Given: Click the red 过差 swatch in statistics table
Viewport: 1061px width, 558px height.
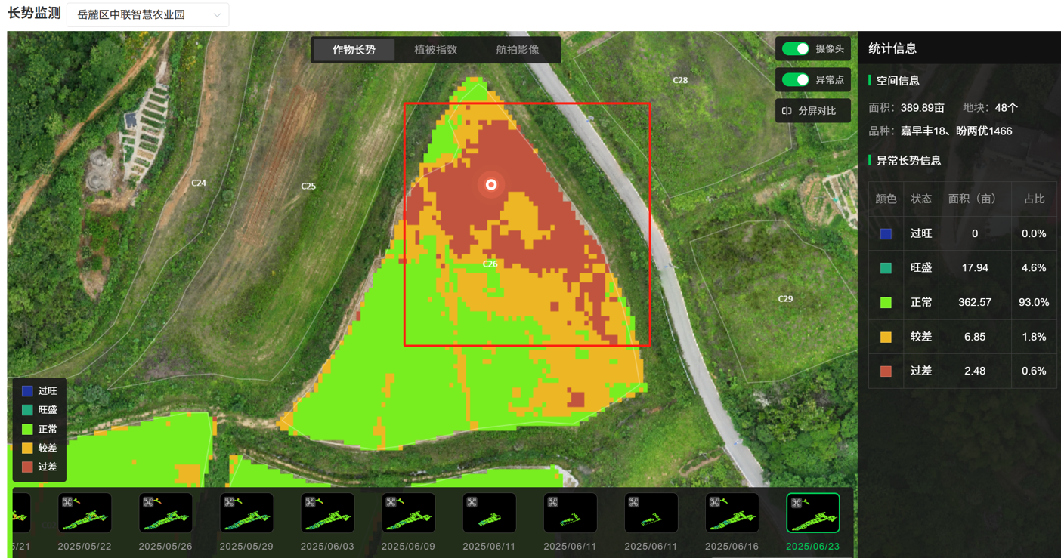Looking at the screenshot, I should [x=886, y=371].
